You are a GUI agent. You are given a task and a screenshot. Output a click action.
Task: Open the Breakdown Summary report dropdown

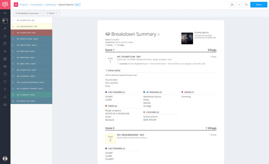tap(28, 13)
